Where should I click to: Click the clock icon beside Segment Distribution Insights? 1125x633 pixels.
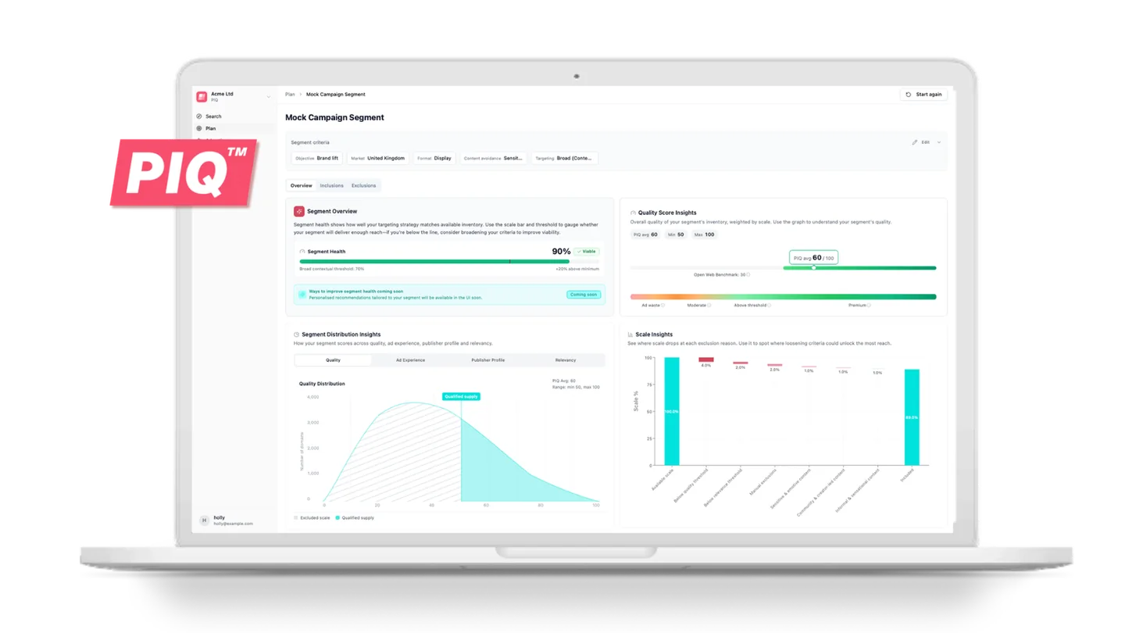click(x=296, y=334)
